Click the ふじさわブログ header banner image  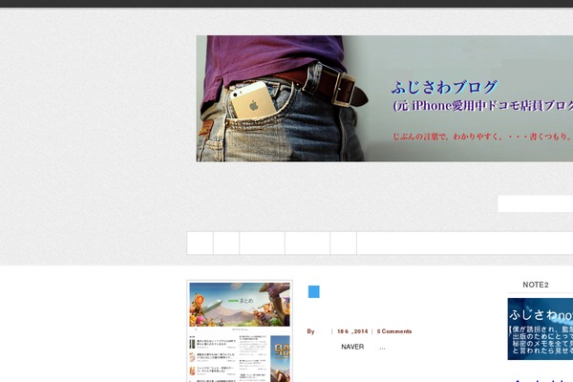click(385, 98)
